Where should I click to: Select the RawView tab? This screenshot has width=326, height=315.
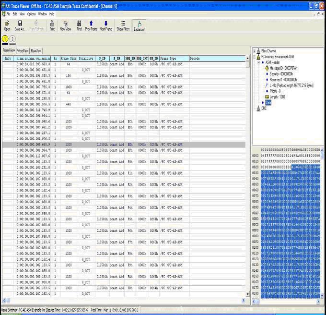pyautogui.click(x=36, y=50)
